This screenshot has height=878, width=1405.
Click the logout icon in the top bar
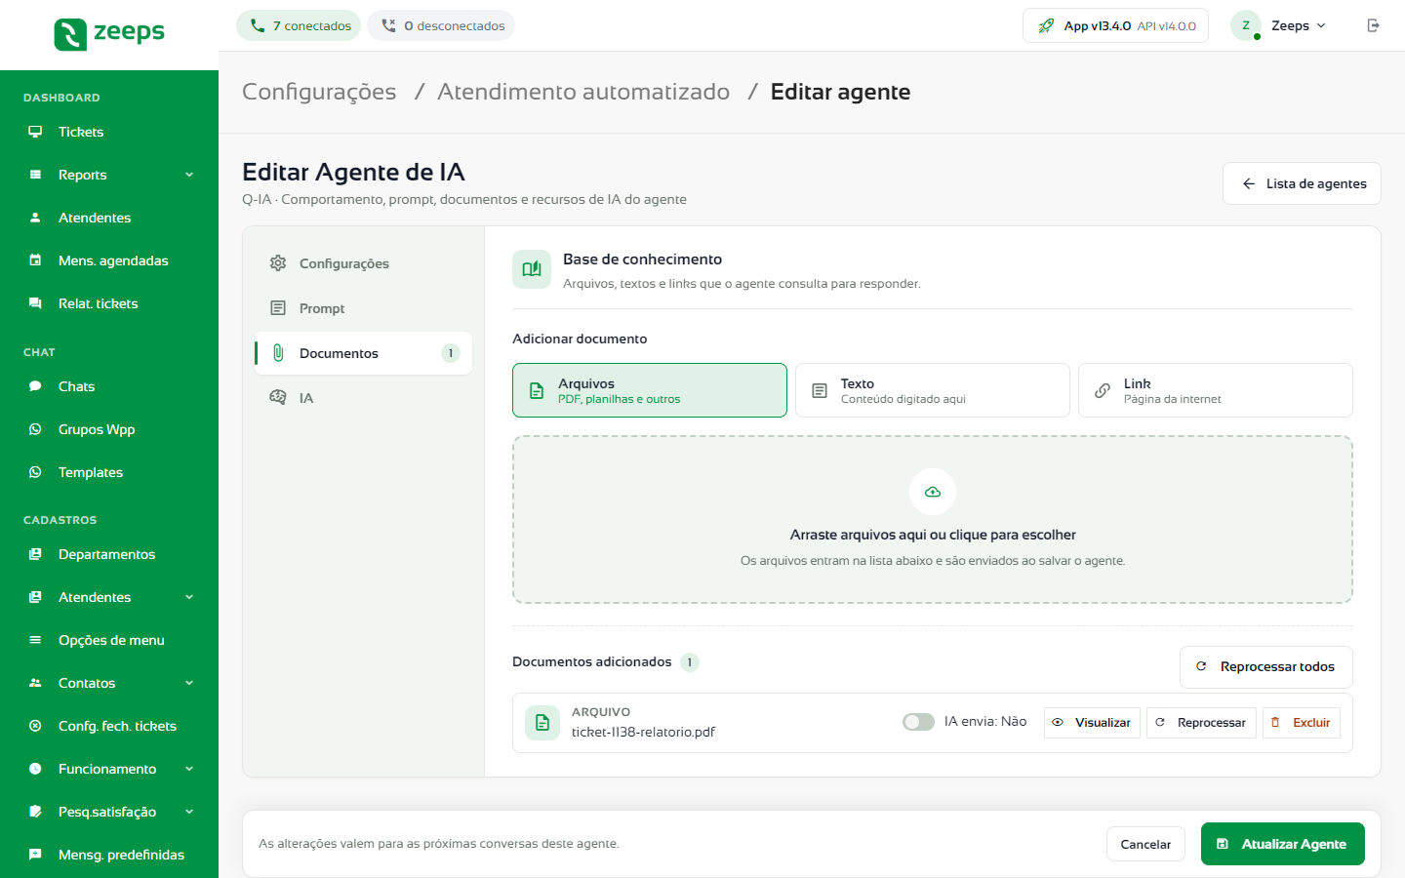pos(1373,25)
